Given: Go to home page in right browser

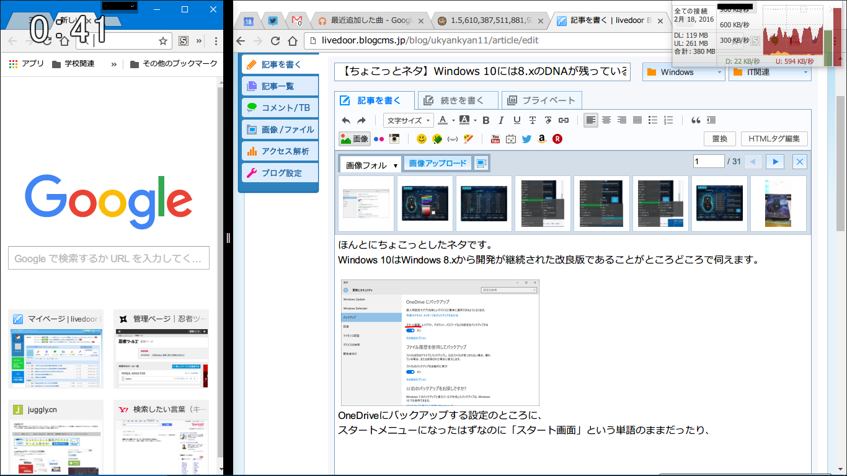Looking at the screenshot, I should point(293,41).
